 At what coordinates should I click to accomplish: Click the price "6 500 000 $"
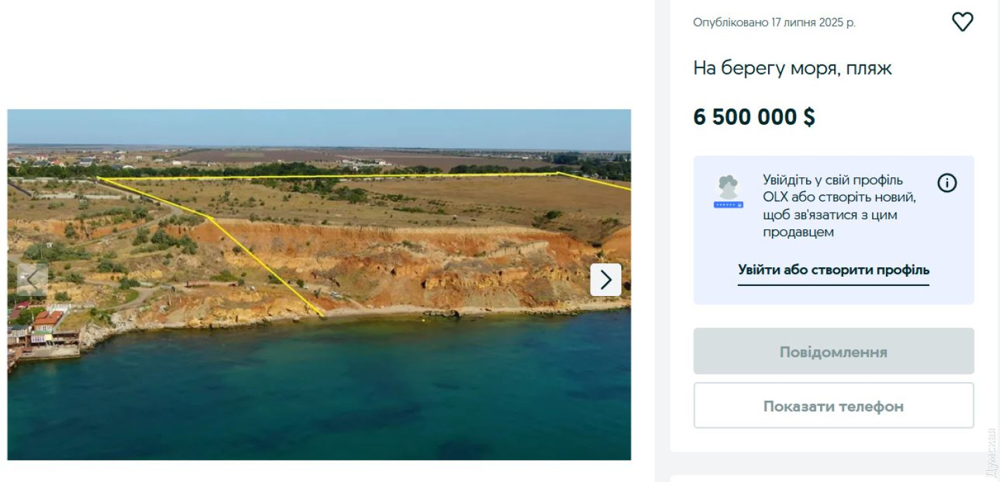pos(754,117)
